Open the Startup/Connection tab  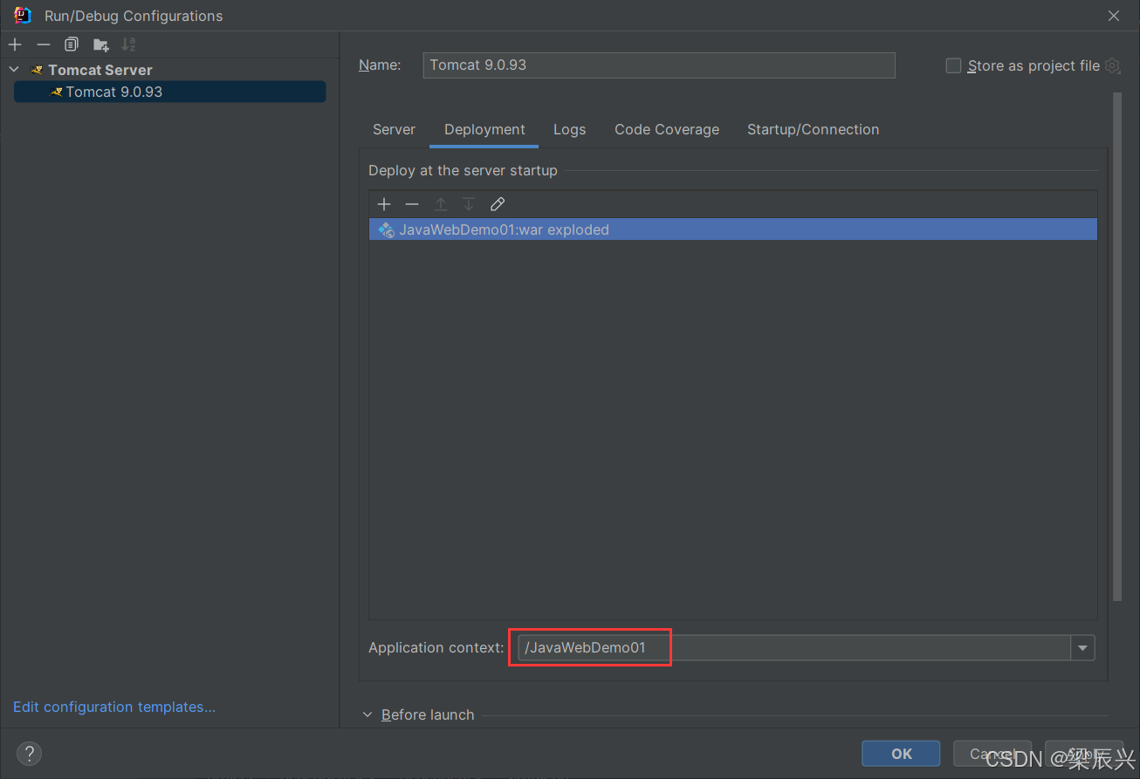click(x=813, y=129)
